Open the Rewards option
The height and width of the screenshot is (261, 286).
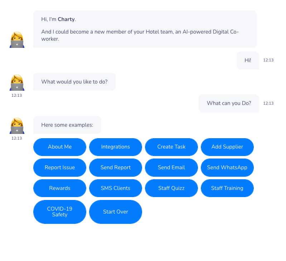[60, 188]
